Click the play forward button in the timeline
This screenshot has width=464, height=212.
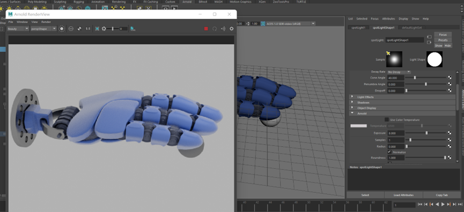click(443, 205)
